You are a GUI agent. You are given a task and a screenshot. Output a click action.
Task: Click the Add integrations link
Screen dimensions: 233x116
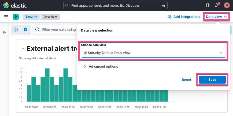coord(184,17)
